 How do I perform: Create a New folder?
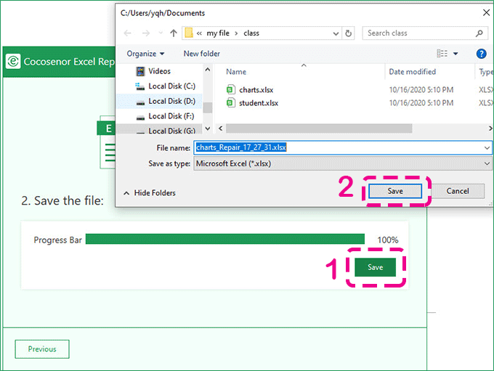point(202,54)
